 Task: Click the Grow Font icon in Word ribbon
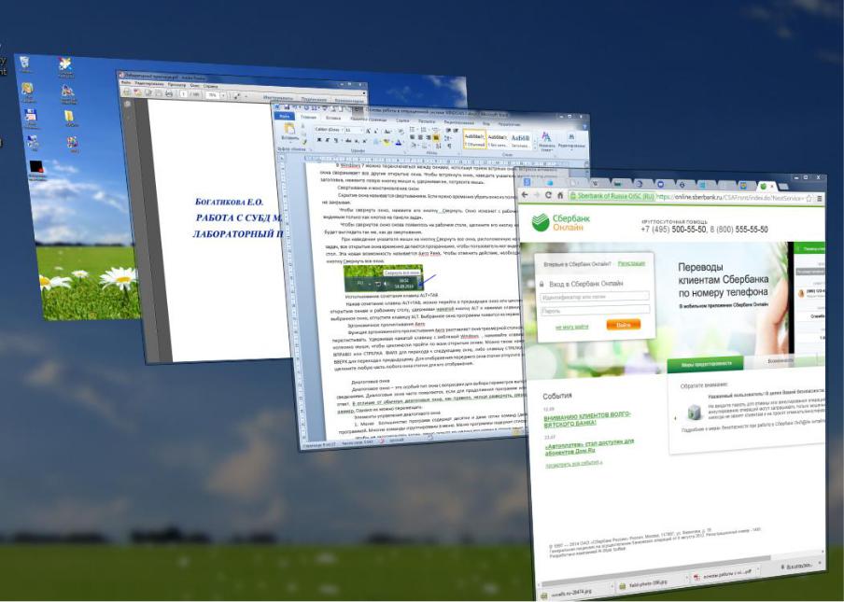coord(368,131)
